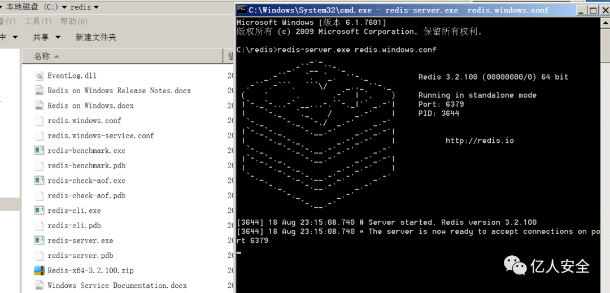Click the redis-server.pdb file icon
The width and height of the screenshot is (610, 293).
[39, 256]
